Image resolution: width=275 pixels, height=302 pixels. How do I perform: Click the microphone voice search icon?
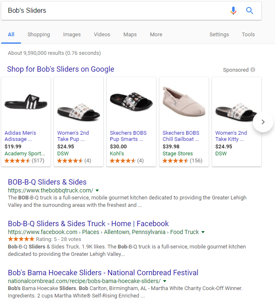[233, 11]
